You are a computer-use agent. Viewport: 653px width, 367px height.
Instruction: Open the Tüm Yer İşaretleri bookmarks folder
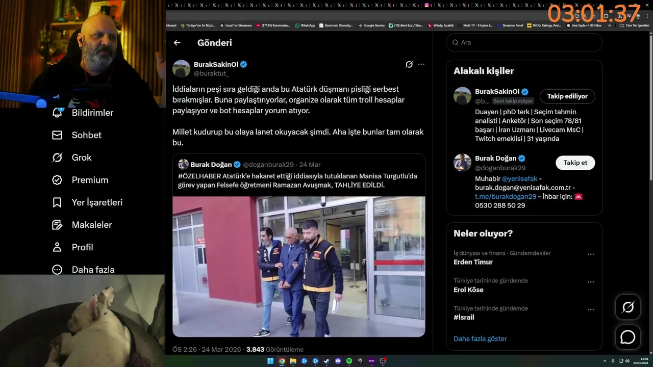(x=634, y=25)
